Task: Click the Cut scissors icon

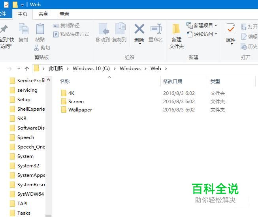Action: click(36, 48)
